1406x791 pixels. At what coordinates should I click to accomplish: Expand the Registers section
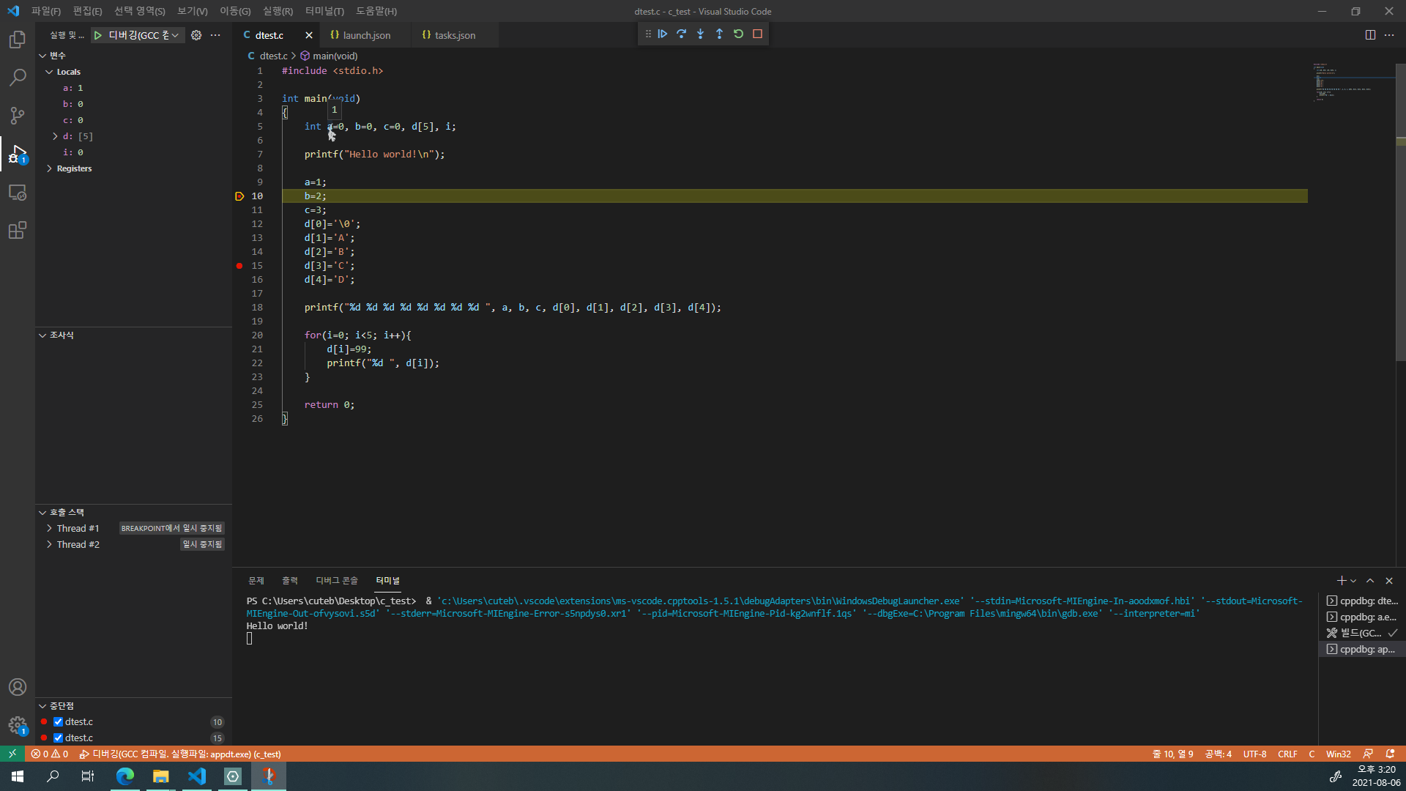(x=49, y=168)
